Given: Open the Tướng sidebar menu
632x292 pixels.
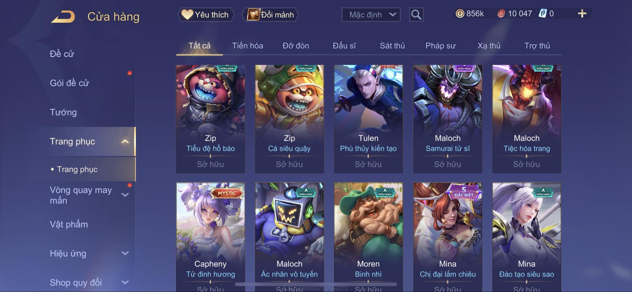Looking at the screenshot, I should [63, 112].
